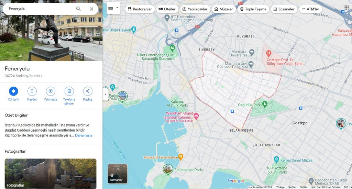Filter map by Oteller
This screenshot has width=352, height=189.
(x=167, y=9)
